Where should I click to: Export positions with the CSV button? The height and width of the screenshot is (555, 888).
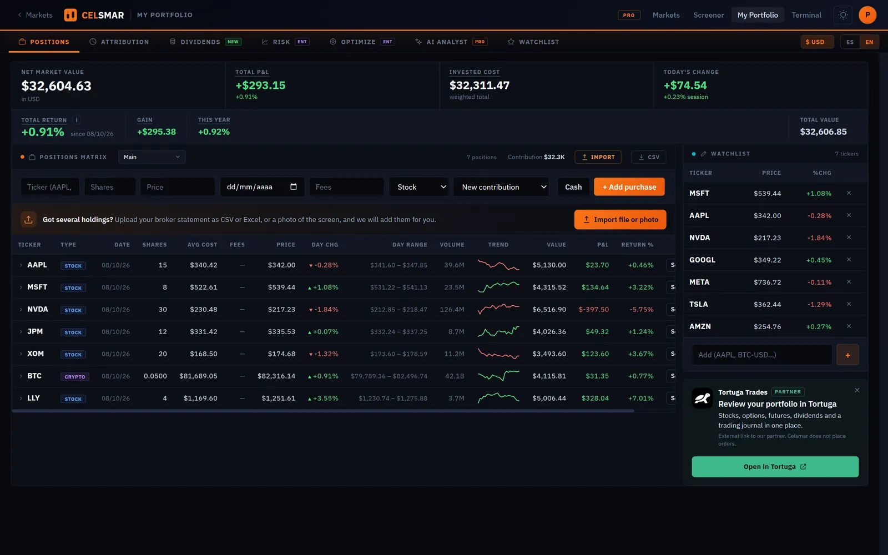coord(649,157)
